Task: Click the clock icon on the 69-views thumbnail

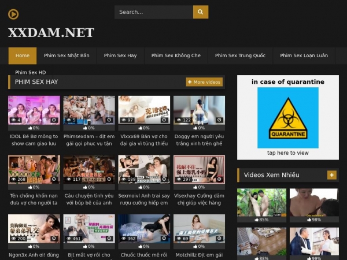Action: pyautogui.click(x=219, y=239)
